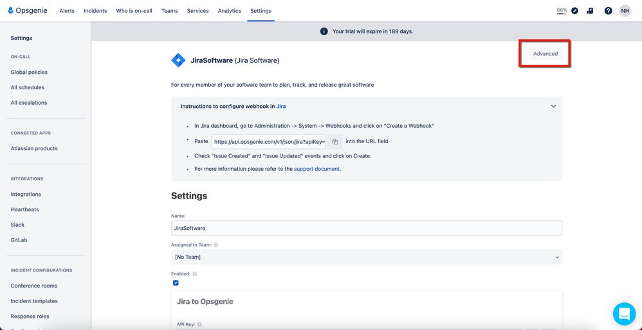The image size is (642, 330).
Task: Open Global policies in sidebar
Action: pos(29,73)
